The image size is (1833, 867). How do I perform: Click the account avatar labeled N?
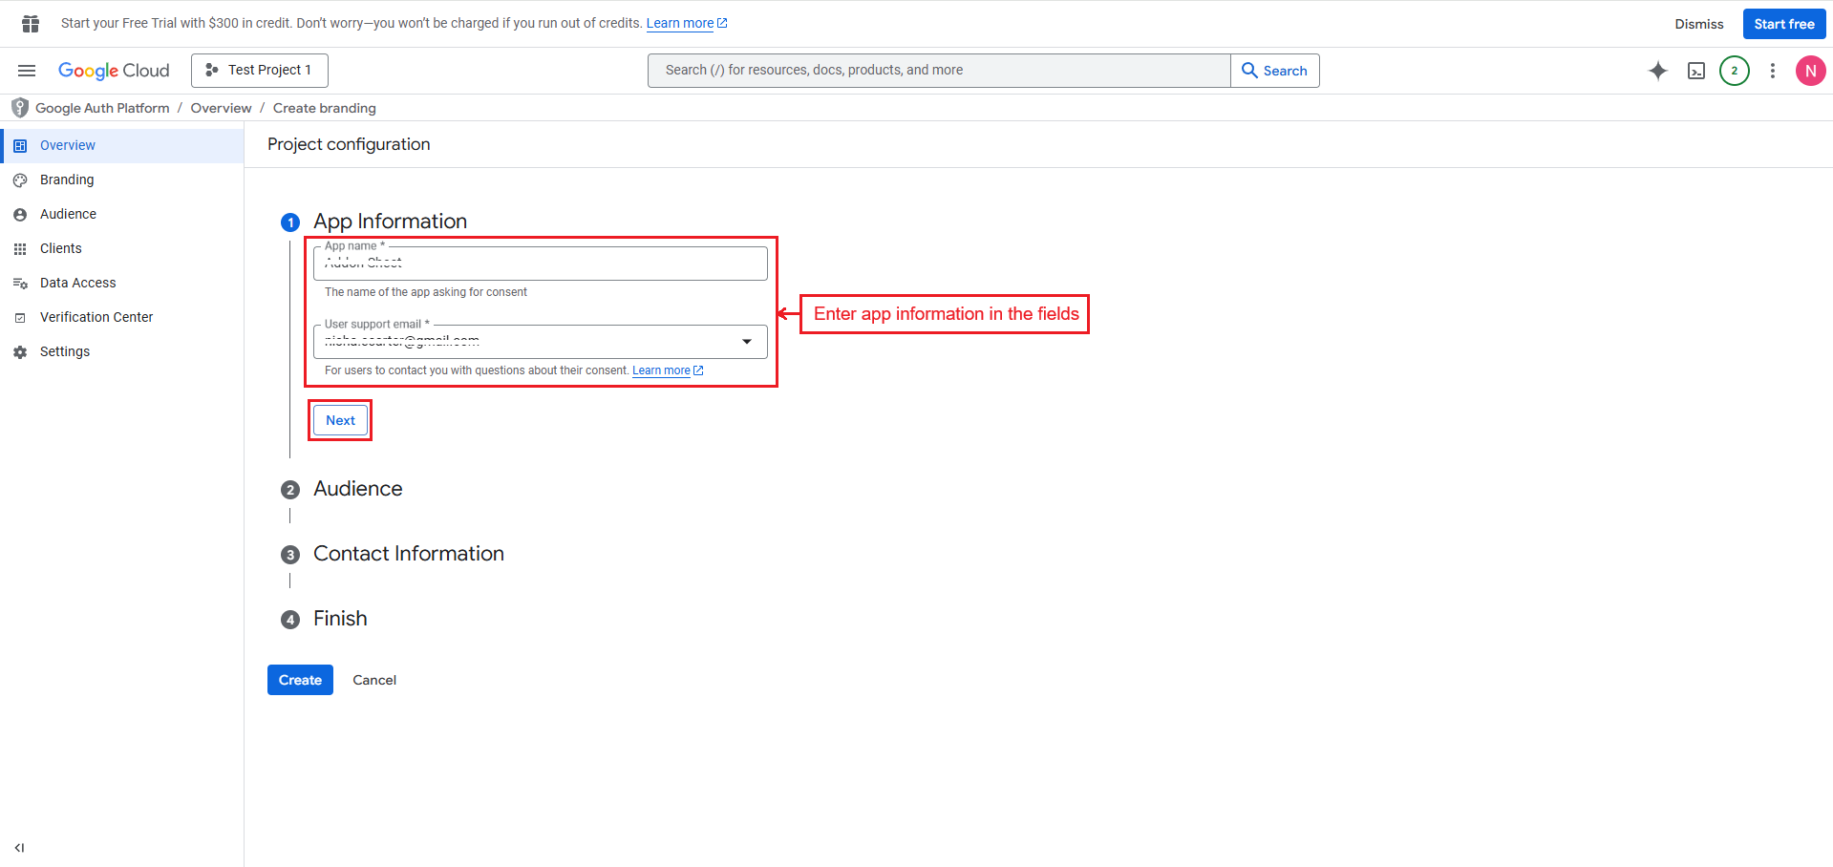tap(1810, 71)
